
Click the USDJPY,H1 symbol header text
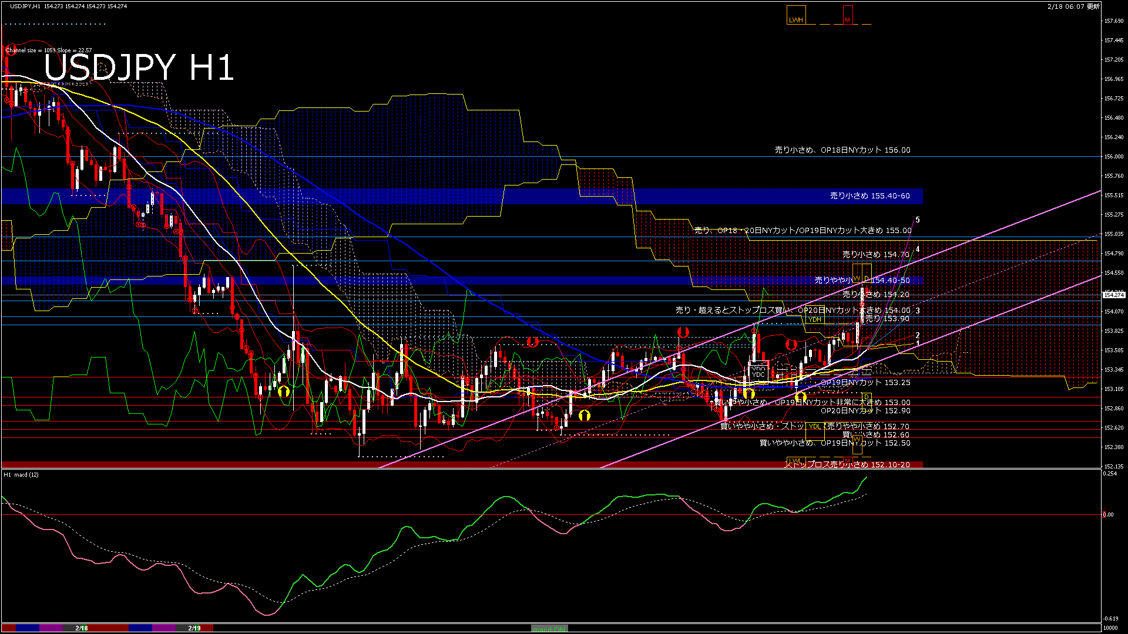click(25, 6)
